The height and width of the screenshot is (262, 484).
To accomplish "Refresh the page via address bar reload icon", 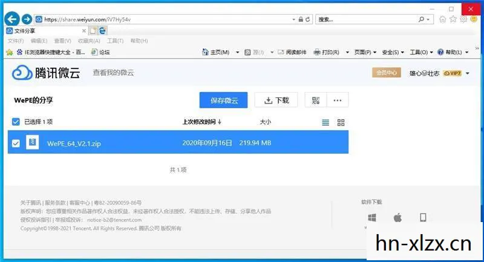I will point(308,19).
